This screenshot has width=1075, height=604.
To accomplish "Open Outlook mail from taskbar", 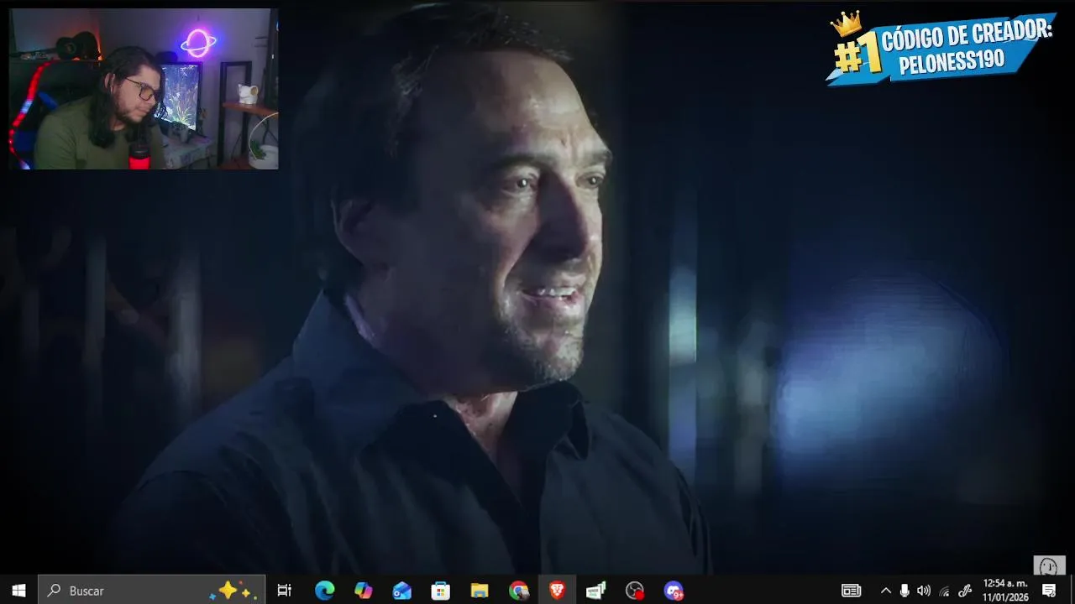I will (x=402, y=591).
